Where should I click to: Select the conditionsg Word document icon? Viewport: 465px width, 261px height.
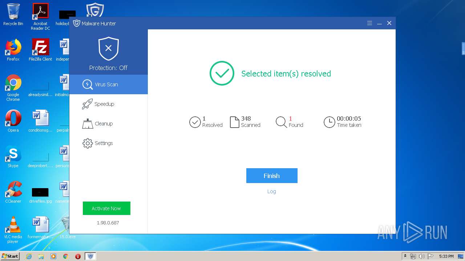(x=40, y=121)
